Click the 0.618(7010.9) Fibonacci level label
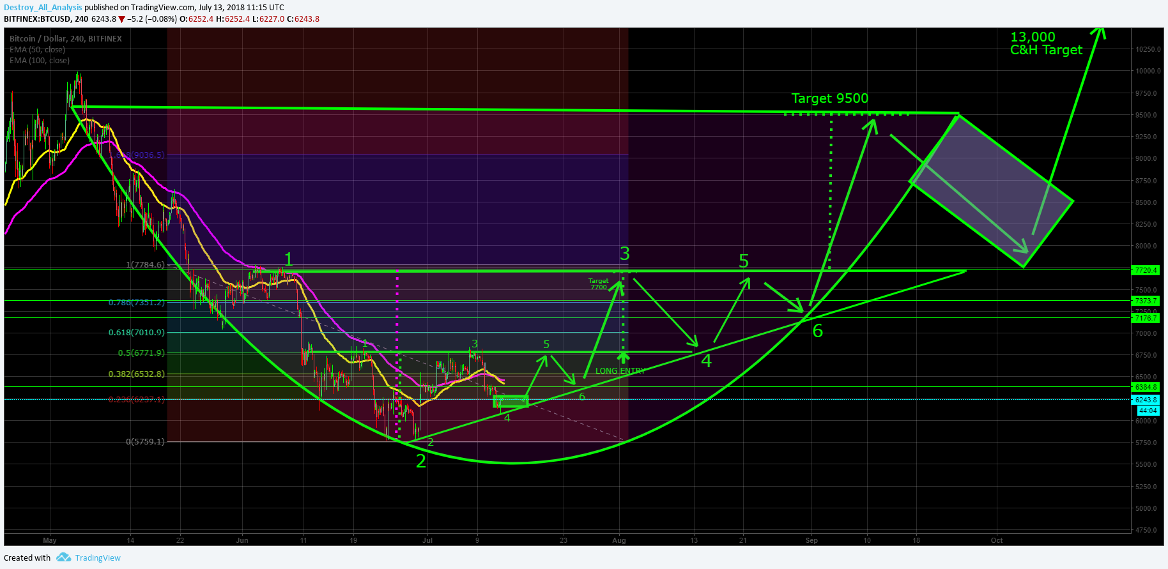Screen dimensions: 1168x569 click(136, 332)
